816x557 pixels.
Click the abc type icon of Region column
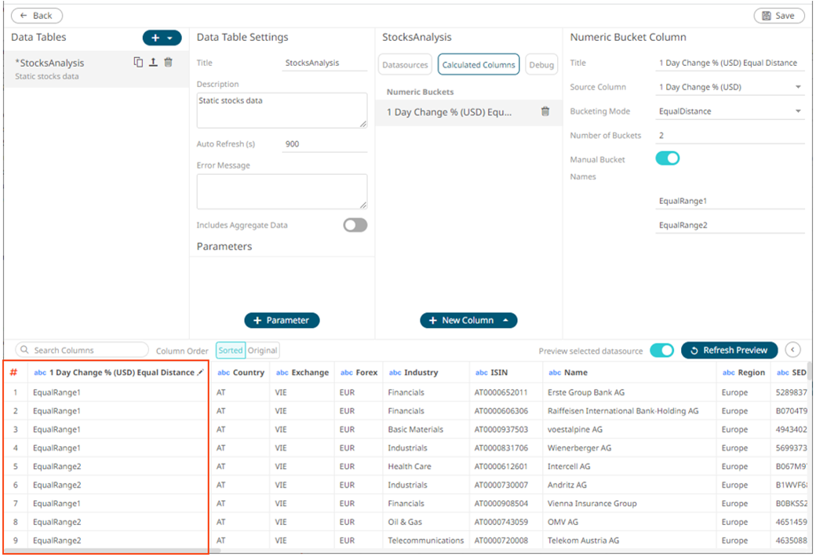tap(729, 372)
